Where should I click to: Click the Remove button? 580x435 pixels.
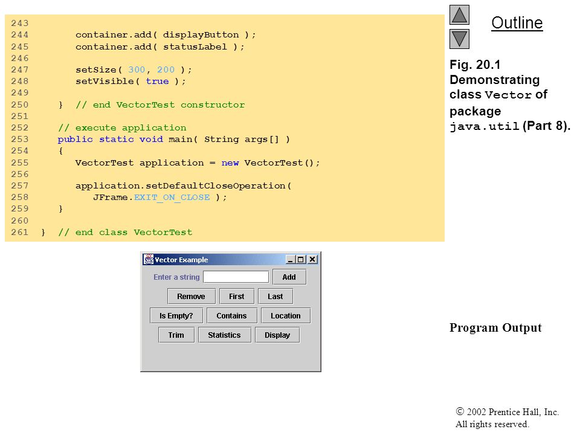192,296
